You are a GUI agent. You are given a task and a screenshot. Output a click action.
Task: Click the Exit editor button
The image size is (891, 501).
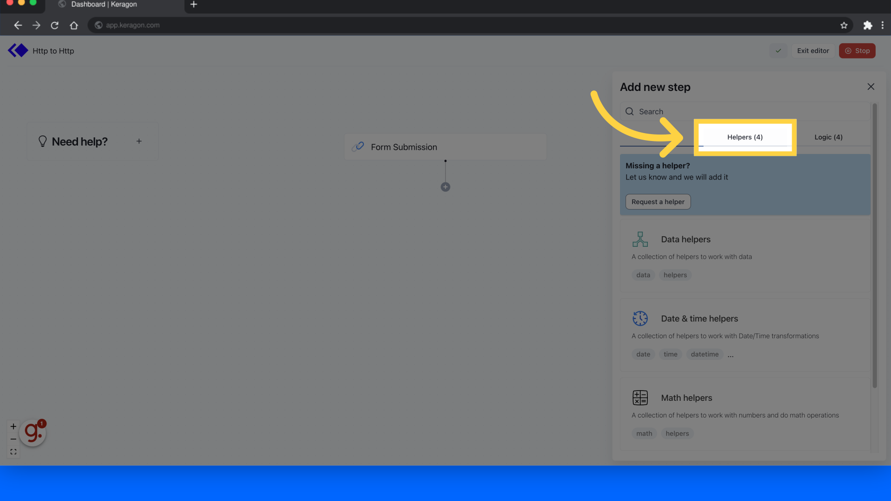(813, 51)
